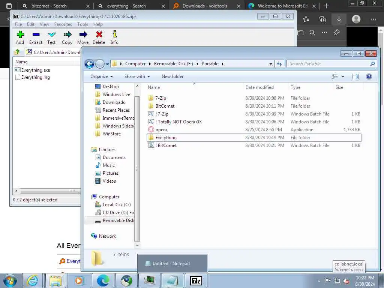Open Explorer Help question mark
Screen dimensions: 384x288
369,76
